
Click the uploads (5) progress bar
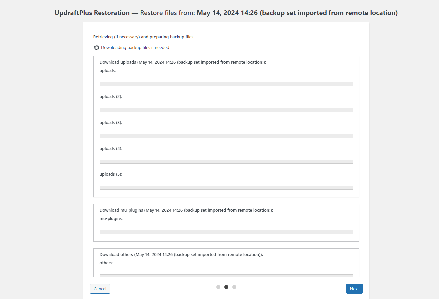click(226, 188)
